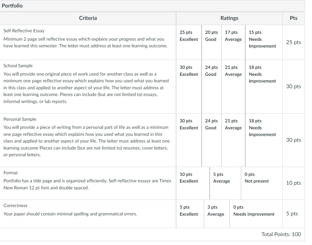Pick 15 pts Needs Improvement for Self Reflective Essay
This screenshot has height=245, width=312.
[264, 42]
